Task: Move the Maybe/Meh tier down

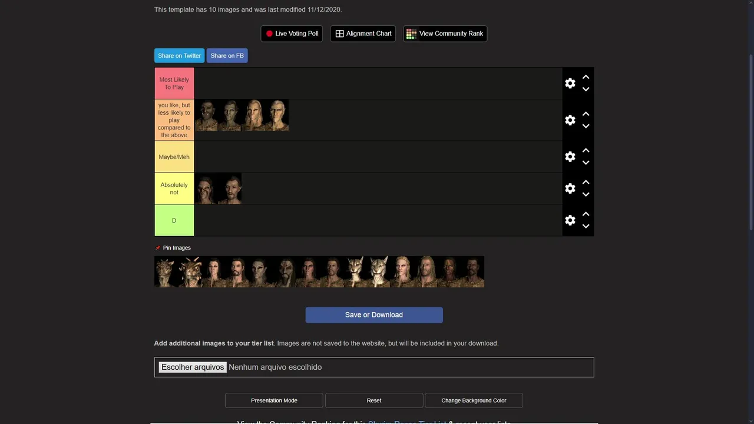Action: pos(586,163)
